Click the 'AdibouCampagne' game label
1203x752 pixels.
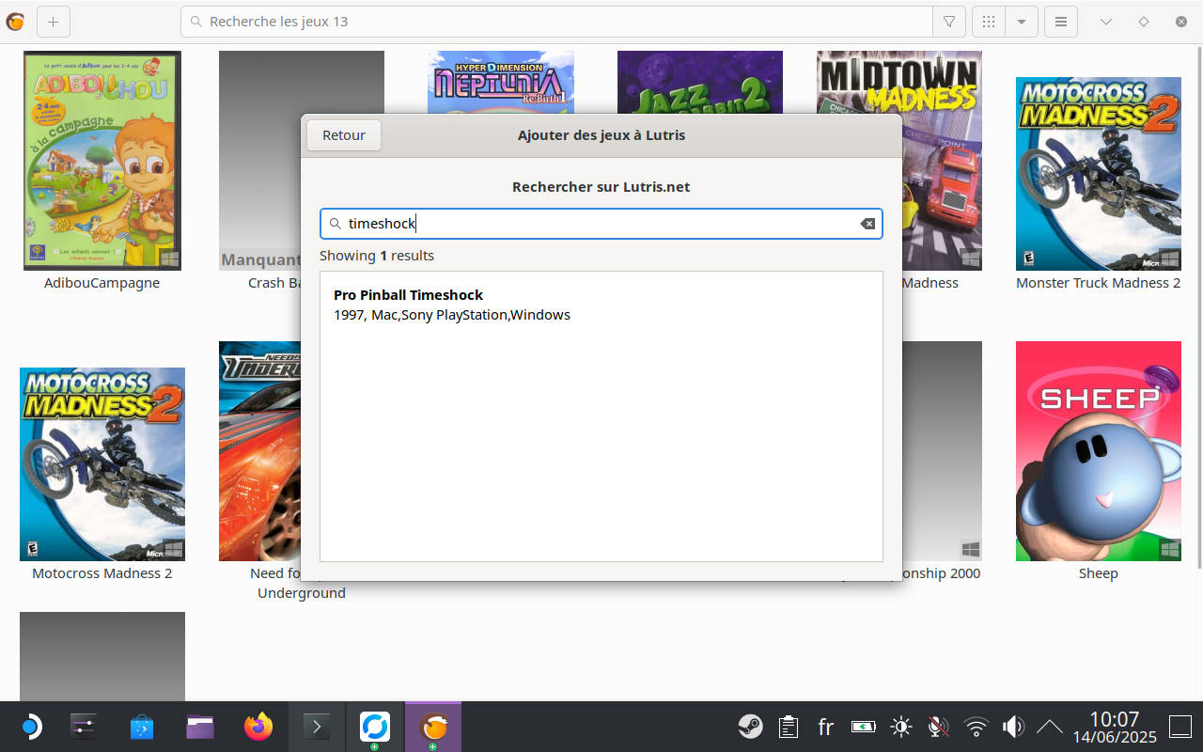coord(102,283)
